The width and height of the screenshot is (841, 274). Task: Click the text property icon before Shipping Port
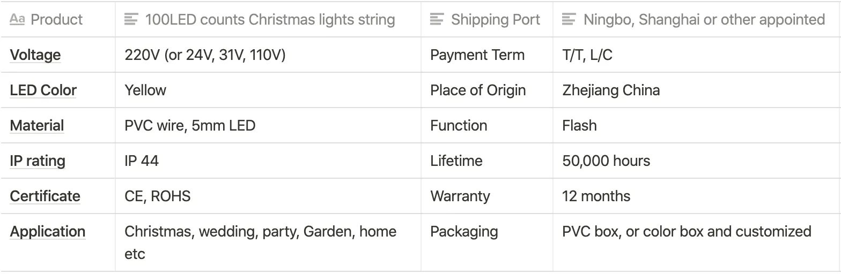tap(437, 20)
